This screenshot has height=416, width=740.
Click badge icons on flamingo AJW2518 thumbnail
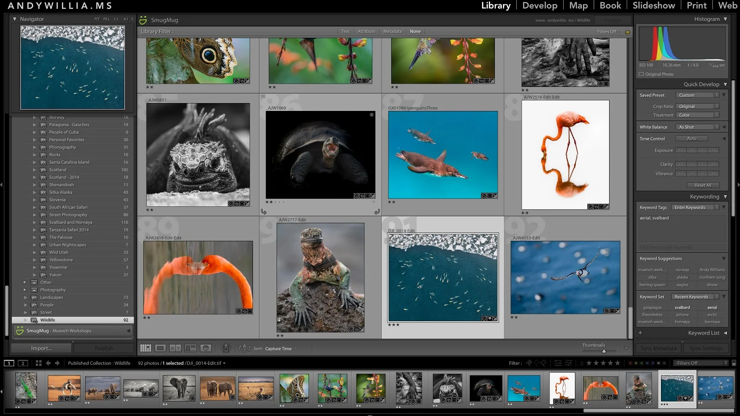coord(598,207)
